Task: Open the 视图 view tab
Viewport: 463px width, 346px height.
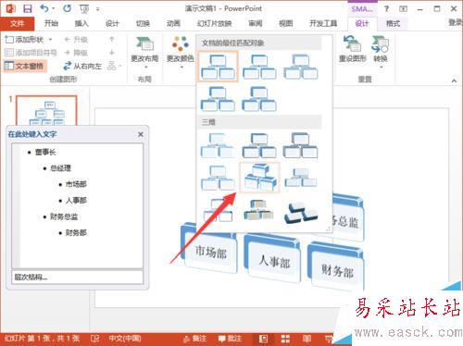Action: (x=286, y=23)
